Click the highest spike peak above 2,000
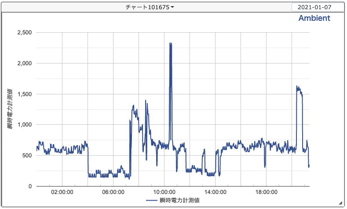347x209 pixels. (x=170, y=43)
